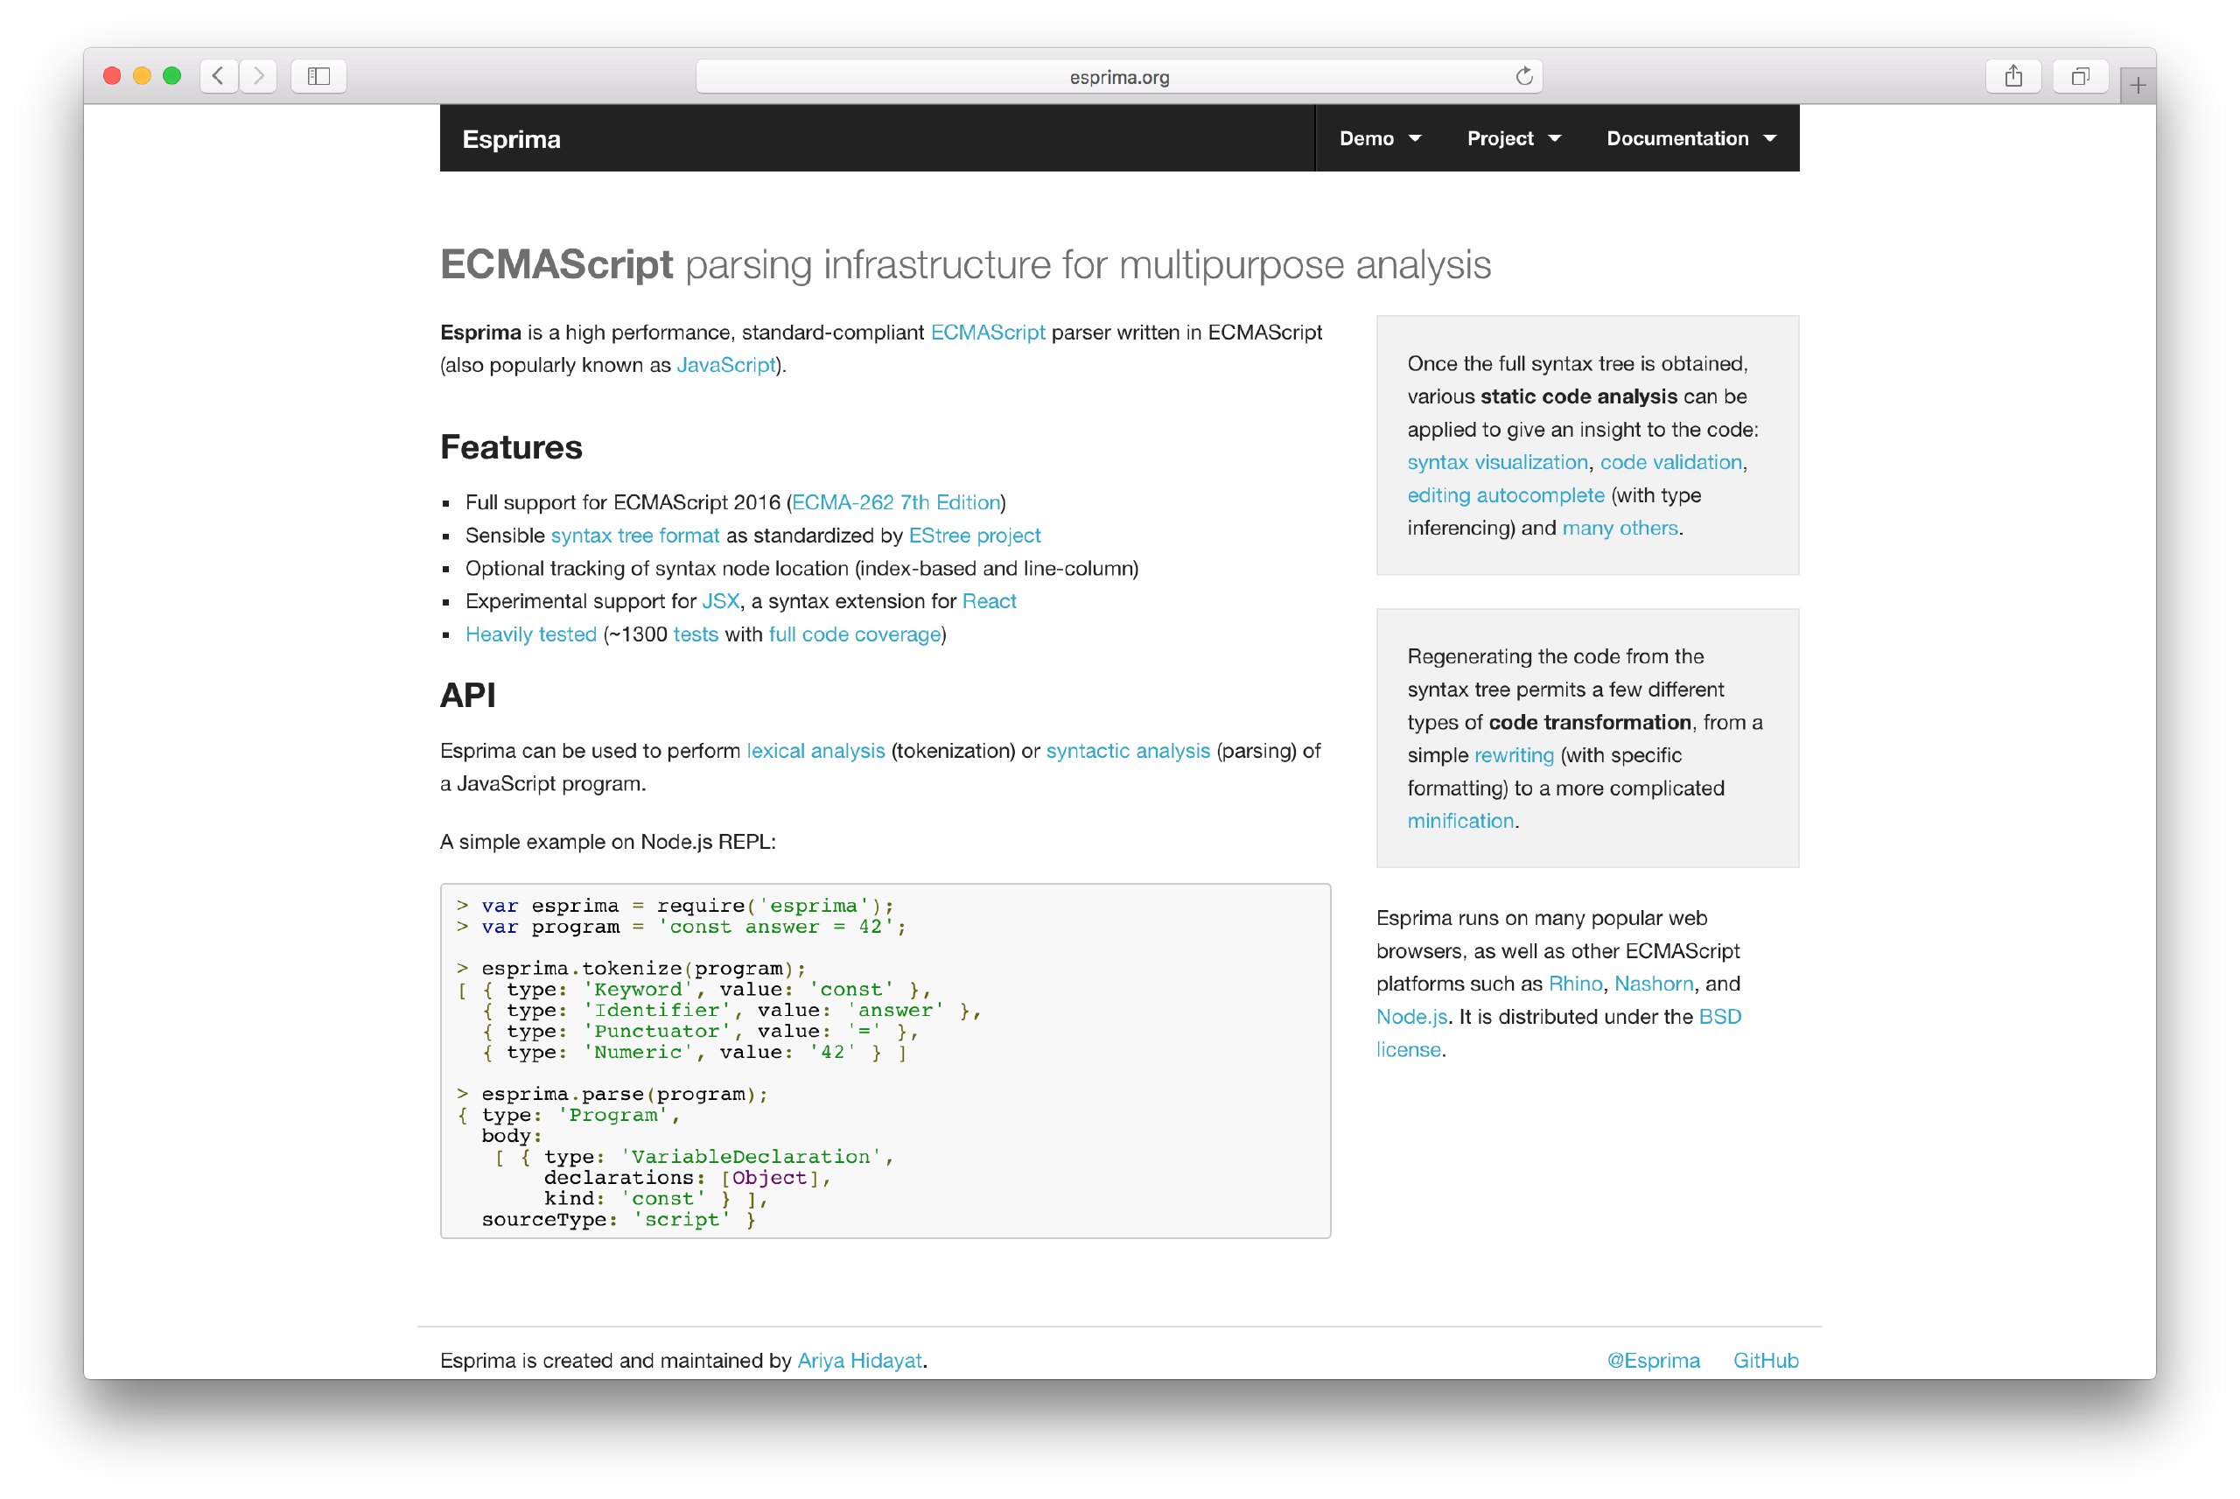Image resolution: width=2240 pixels, height=1499 pixels.
Task: Click the esprima.org address bar
Action: coord(1119,76)
